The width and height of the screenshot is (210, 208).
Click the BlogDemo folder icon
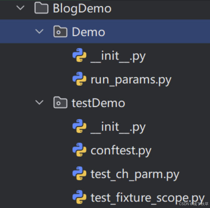[41, 8]
